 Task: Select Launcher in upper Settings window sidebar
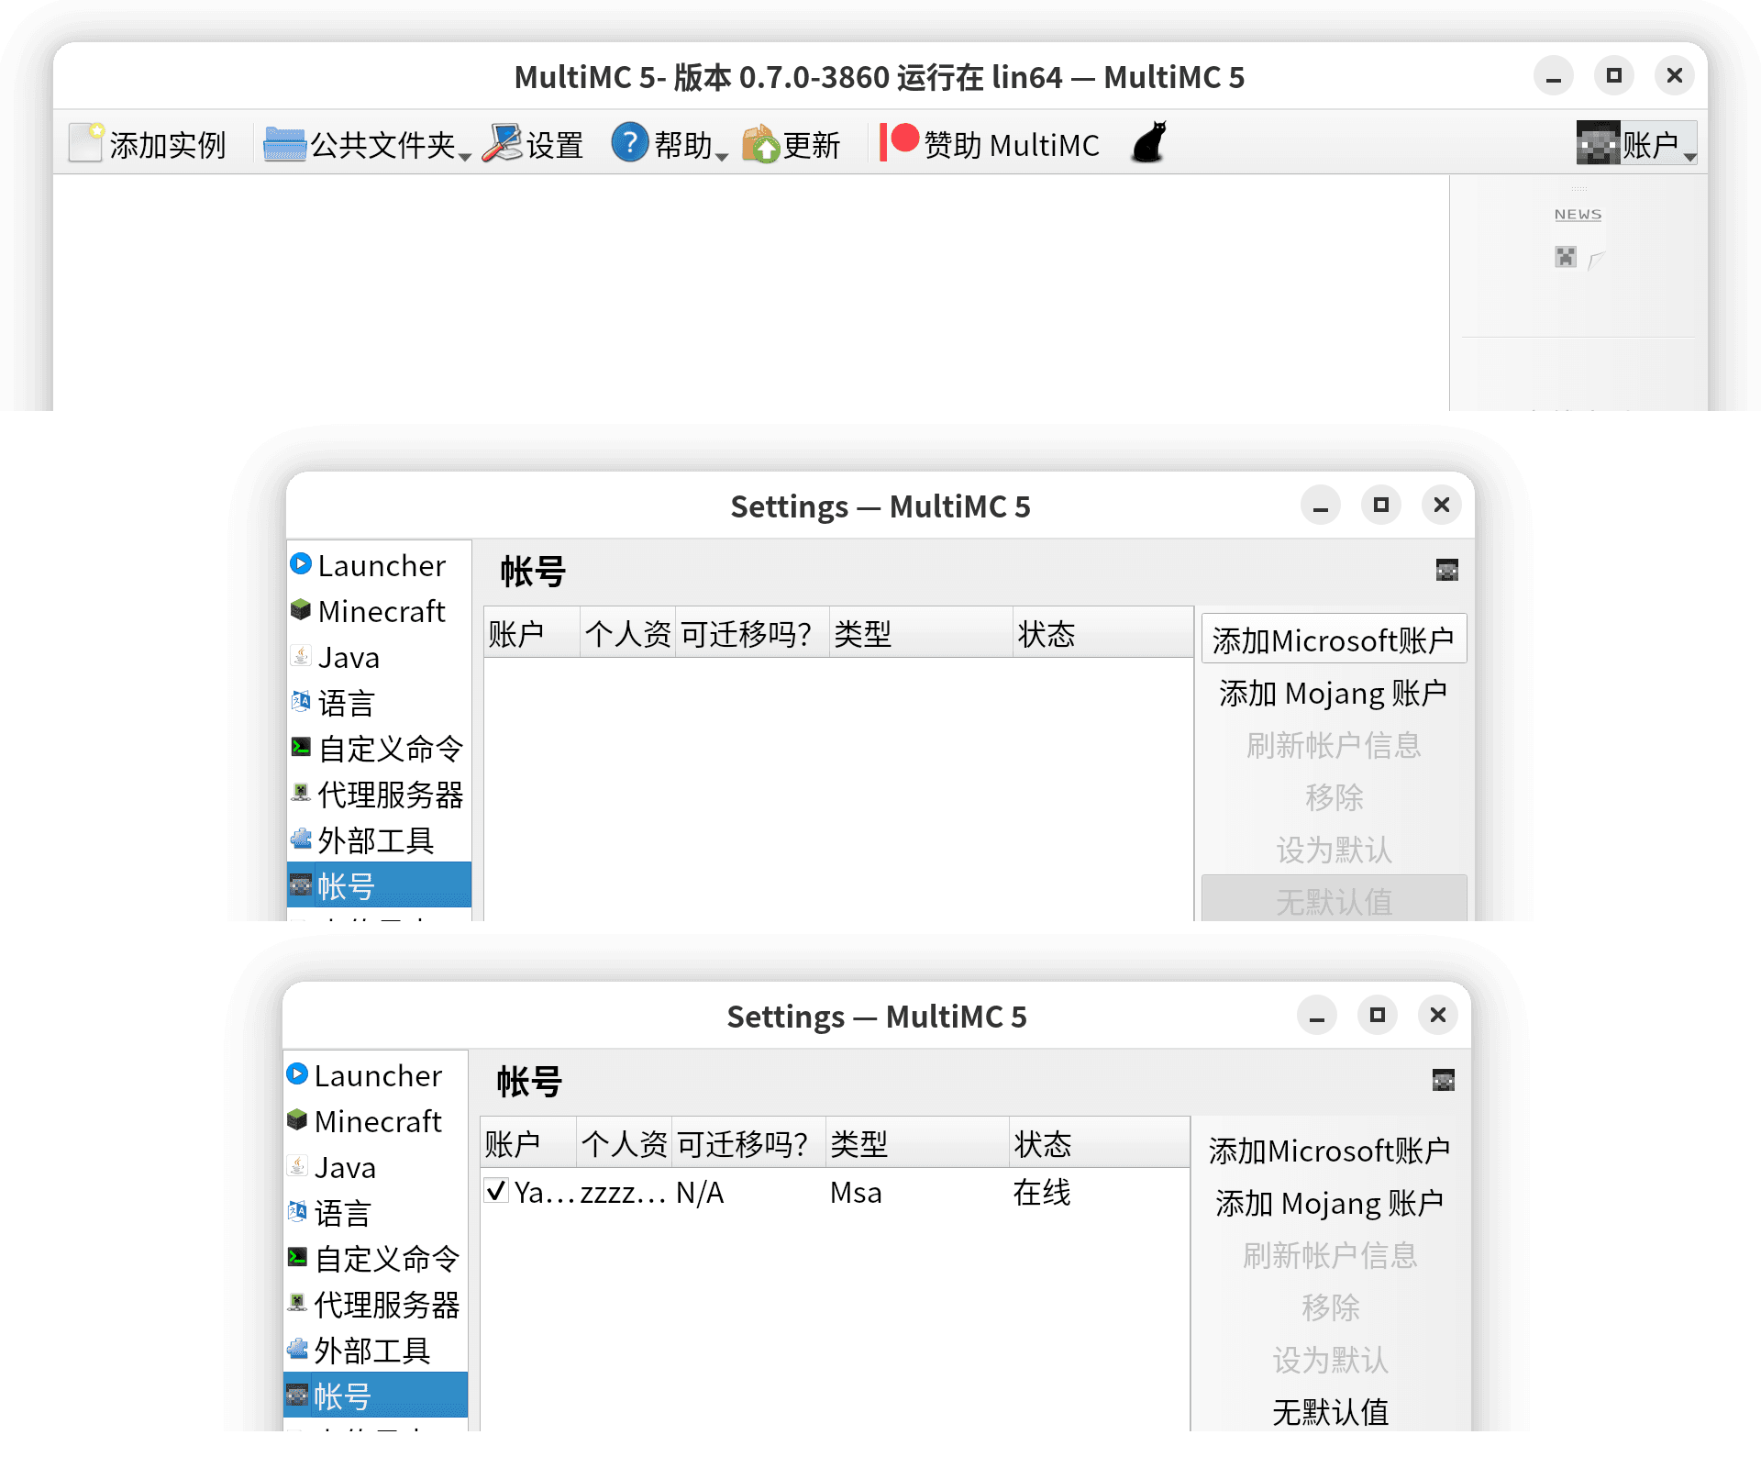click(x=379, y=565)
